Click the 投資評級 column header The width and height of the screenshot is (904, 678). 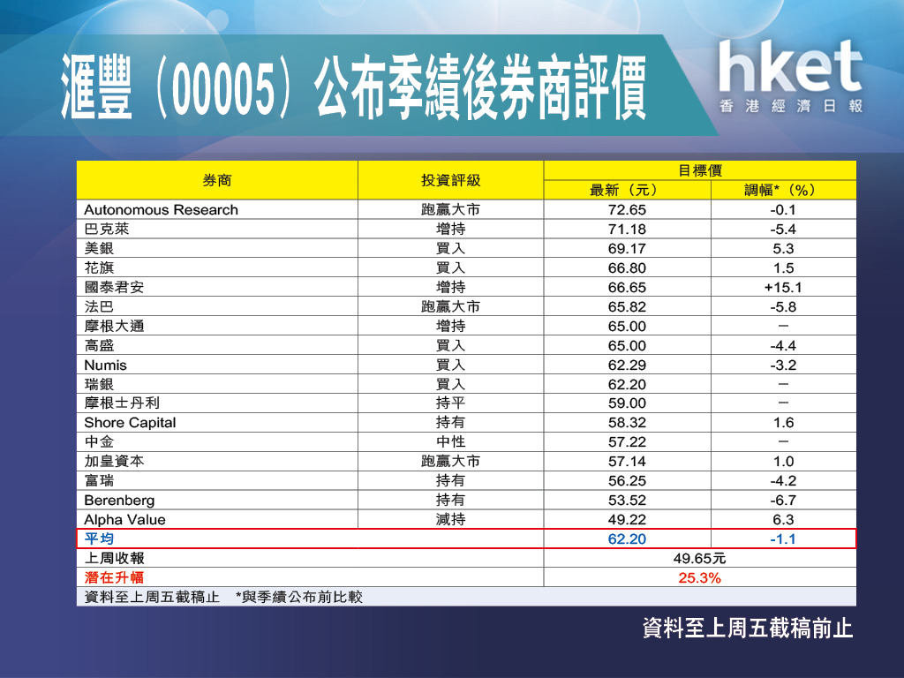pyautogui.click(x=450, y=180)
